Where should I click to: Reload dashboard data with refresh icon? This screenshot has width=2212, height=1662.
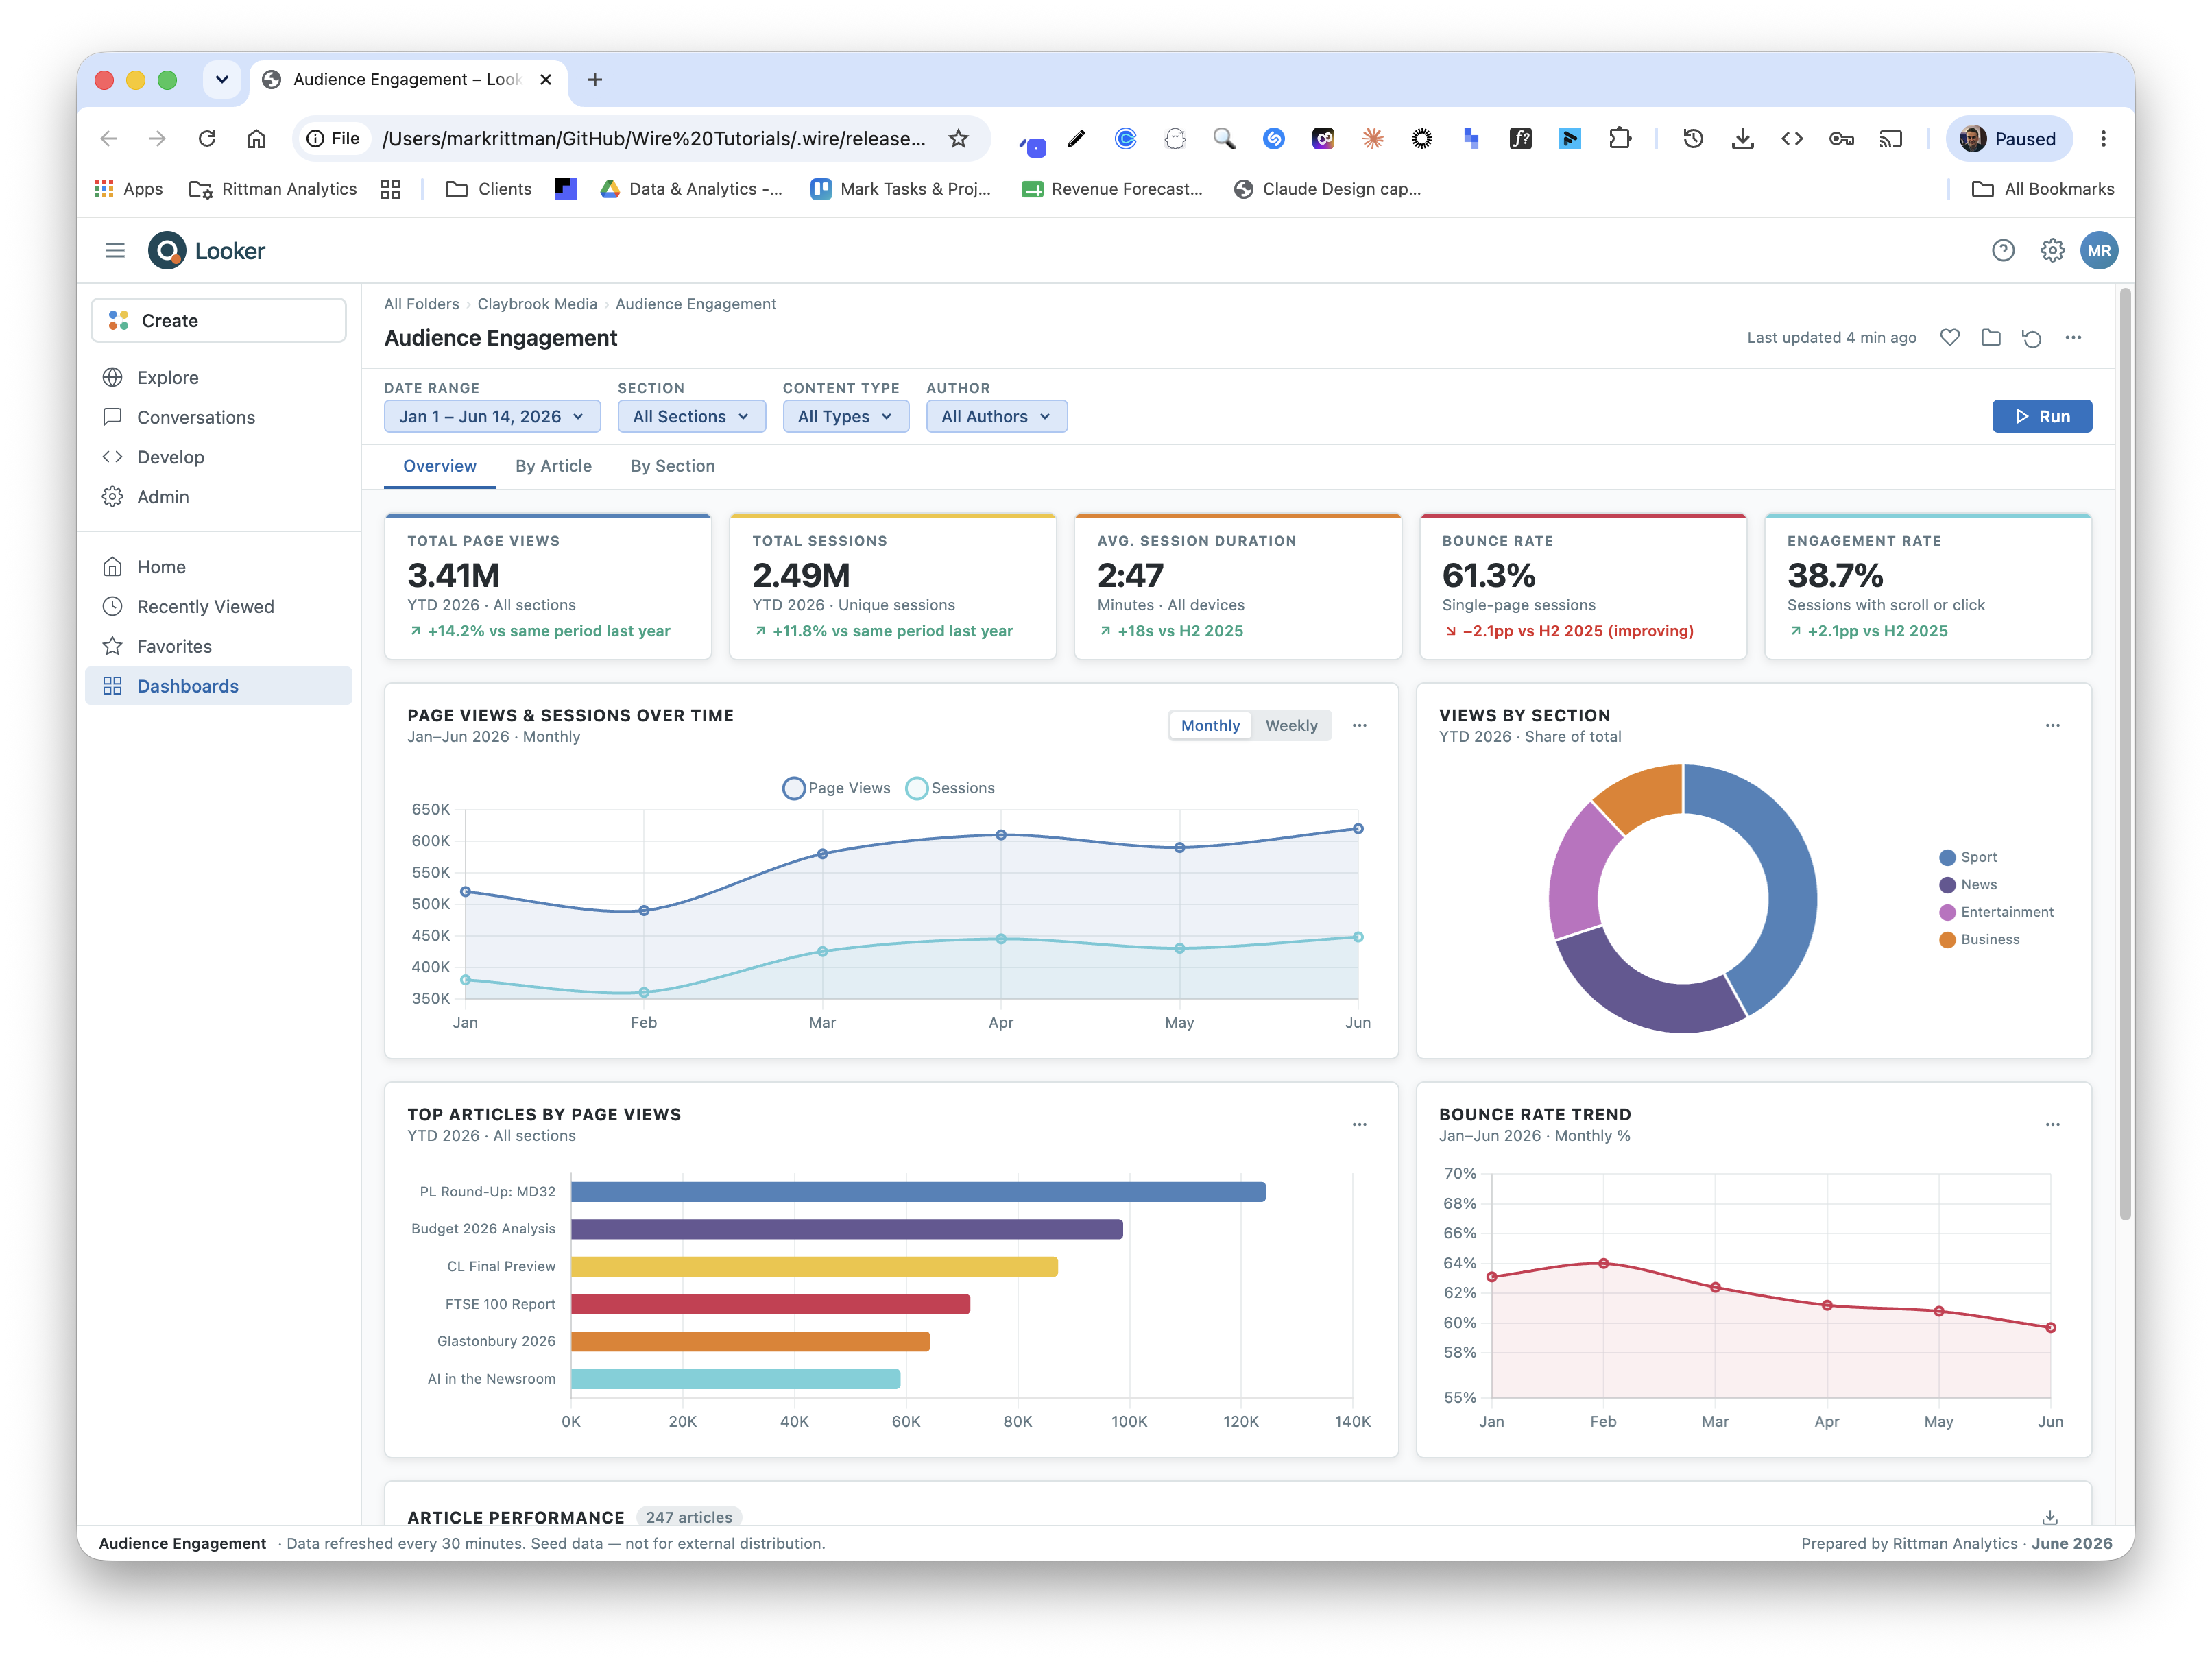(2031, 337)
